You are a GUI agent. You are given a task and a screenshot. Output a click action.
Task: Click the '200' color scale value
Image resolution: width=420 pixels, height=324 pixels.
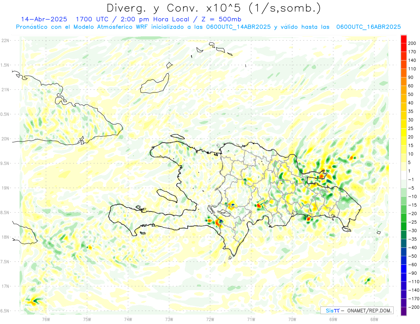point(412,43)
